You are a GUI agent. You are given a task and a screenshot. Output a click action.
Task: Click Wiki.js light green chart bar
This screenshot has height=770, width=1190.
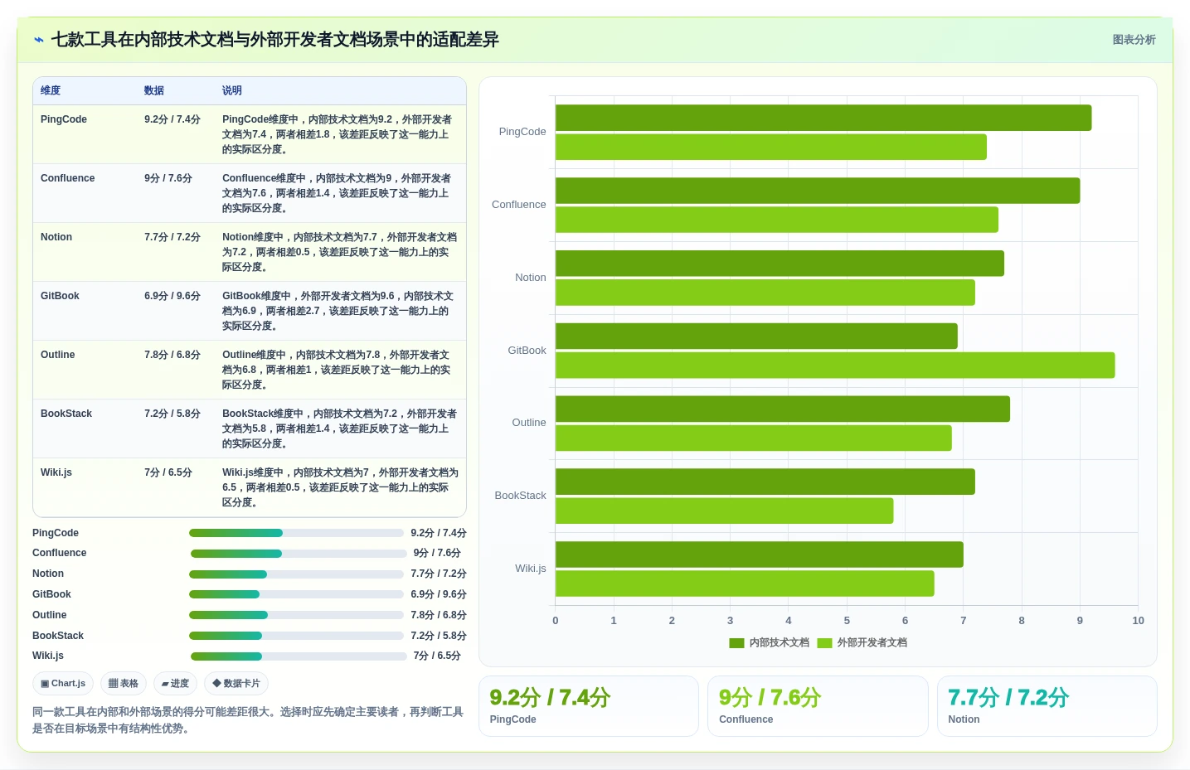click(745, 584)
